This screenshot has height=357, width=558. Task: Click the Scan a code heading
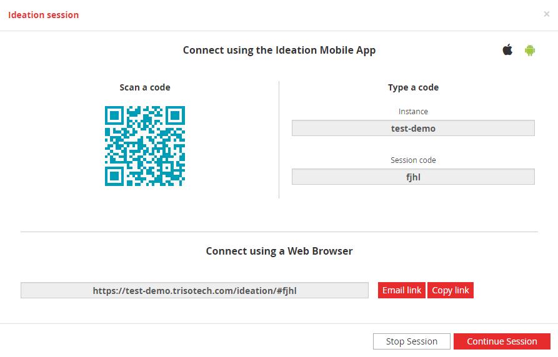tap(145, 87)
